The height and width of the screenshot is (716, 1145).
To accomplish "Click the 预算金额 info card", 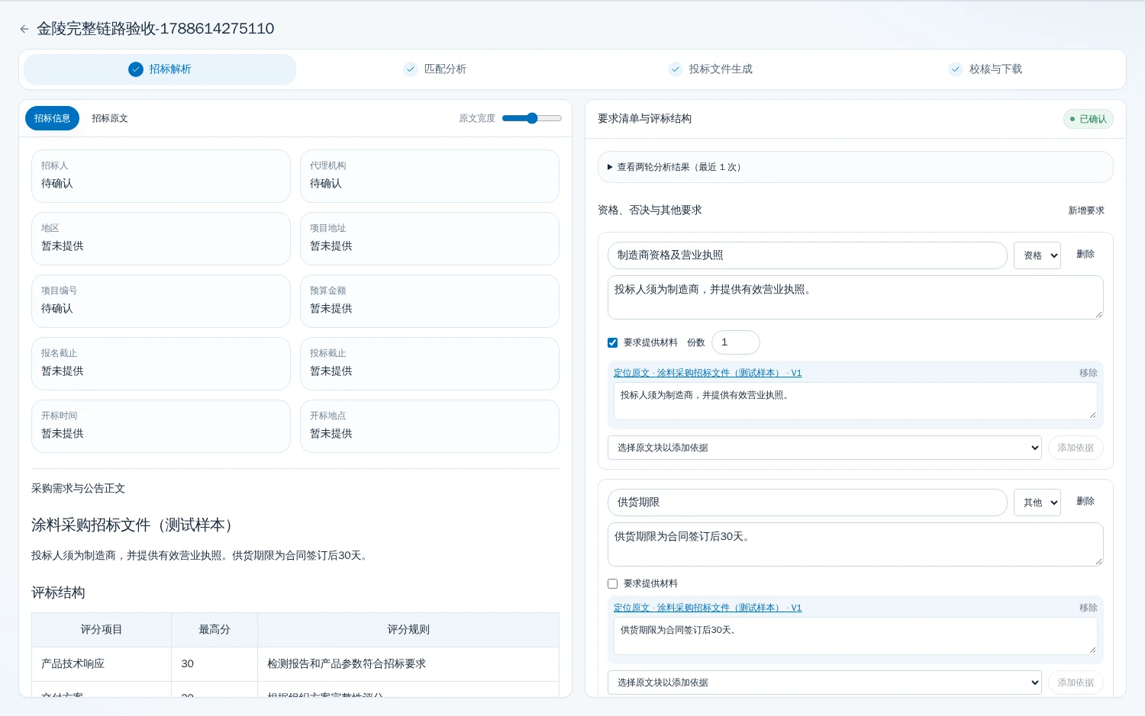I will [x=430, y=301].
